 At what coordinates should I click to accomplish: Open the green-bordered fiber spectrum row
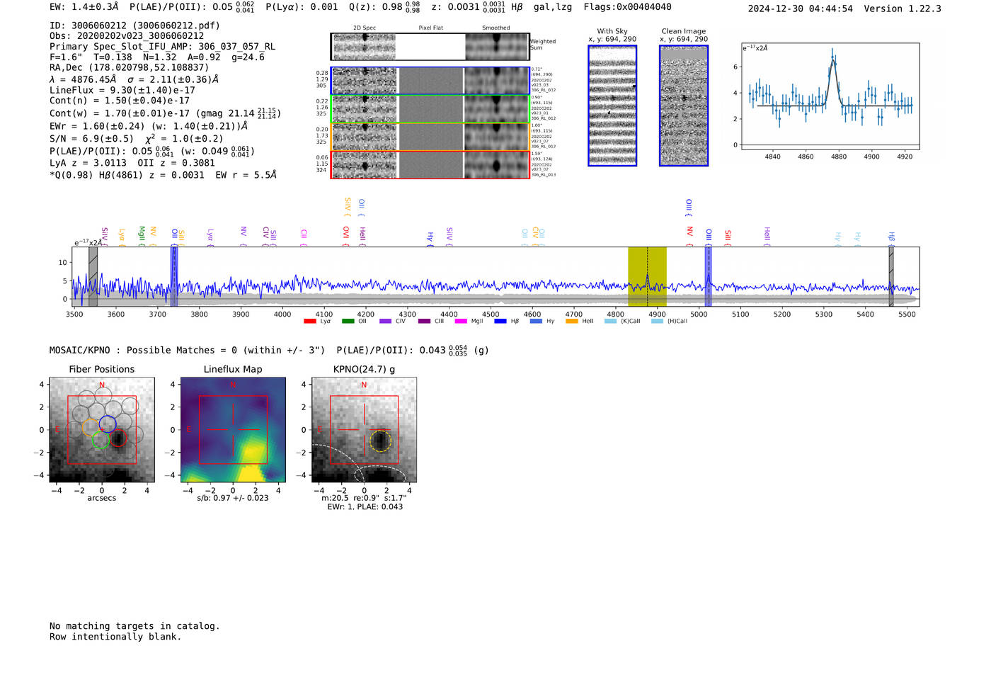tap(430, 109)
